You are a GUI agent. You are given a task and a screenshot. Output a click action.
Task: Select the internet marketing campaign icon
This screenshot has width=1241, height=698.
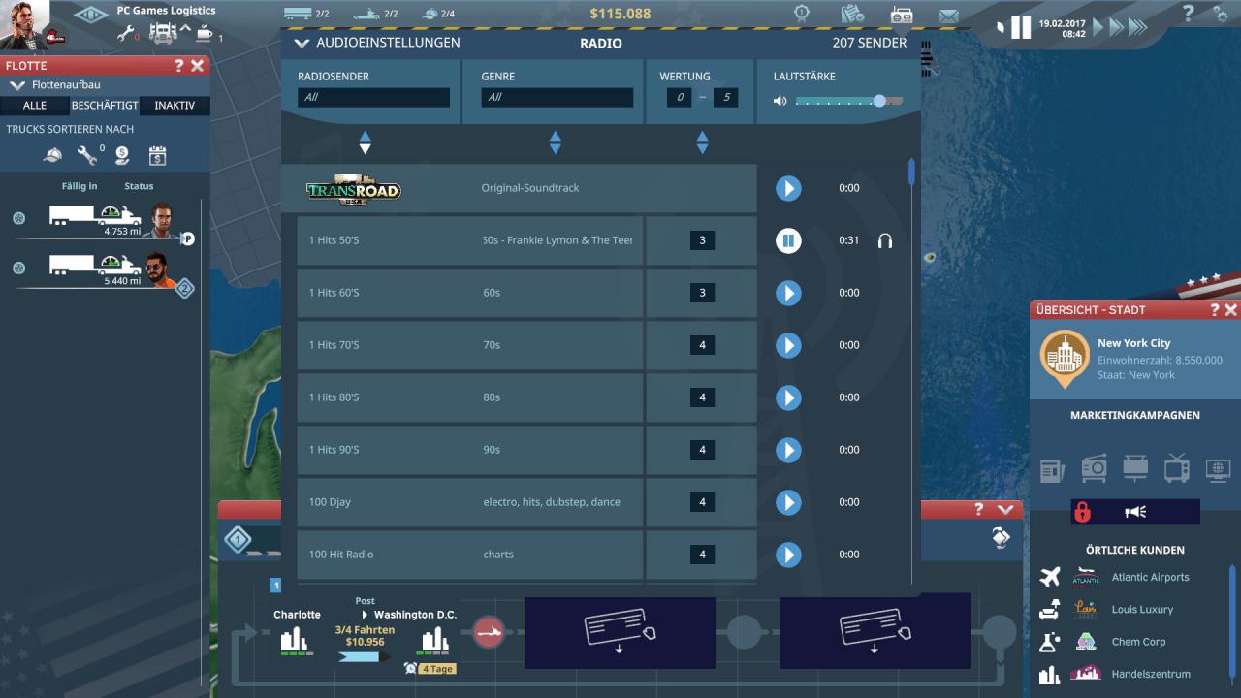[1219, 470]
